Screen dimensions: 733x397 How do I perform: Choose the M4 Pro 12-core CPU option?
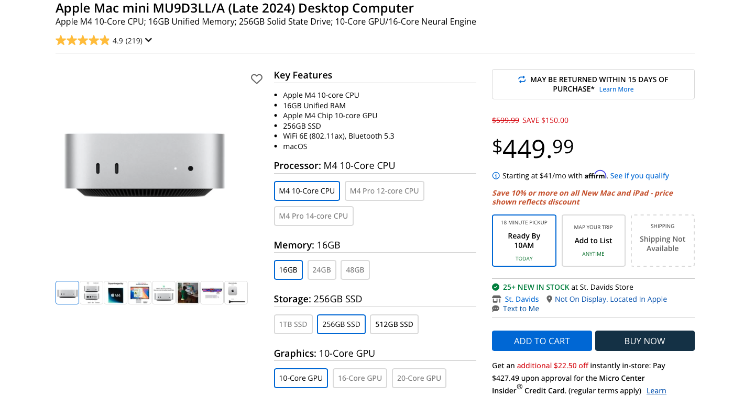[x=384, y=191]
